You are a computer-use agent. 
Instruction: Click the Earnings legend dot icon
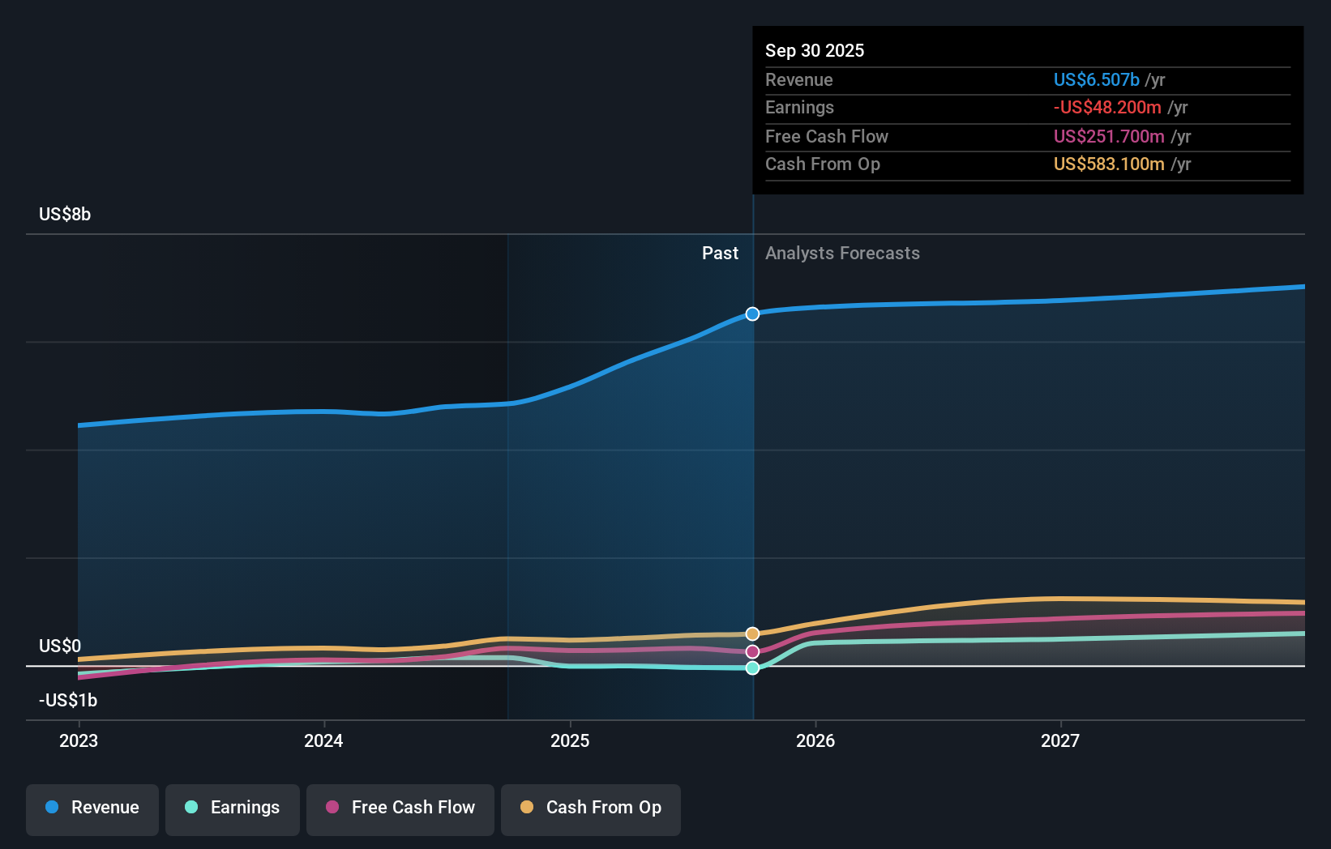[190, 808]
